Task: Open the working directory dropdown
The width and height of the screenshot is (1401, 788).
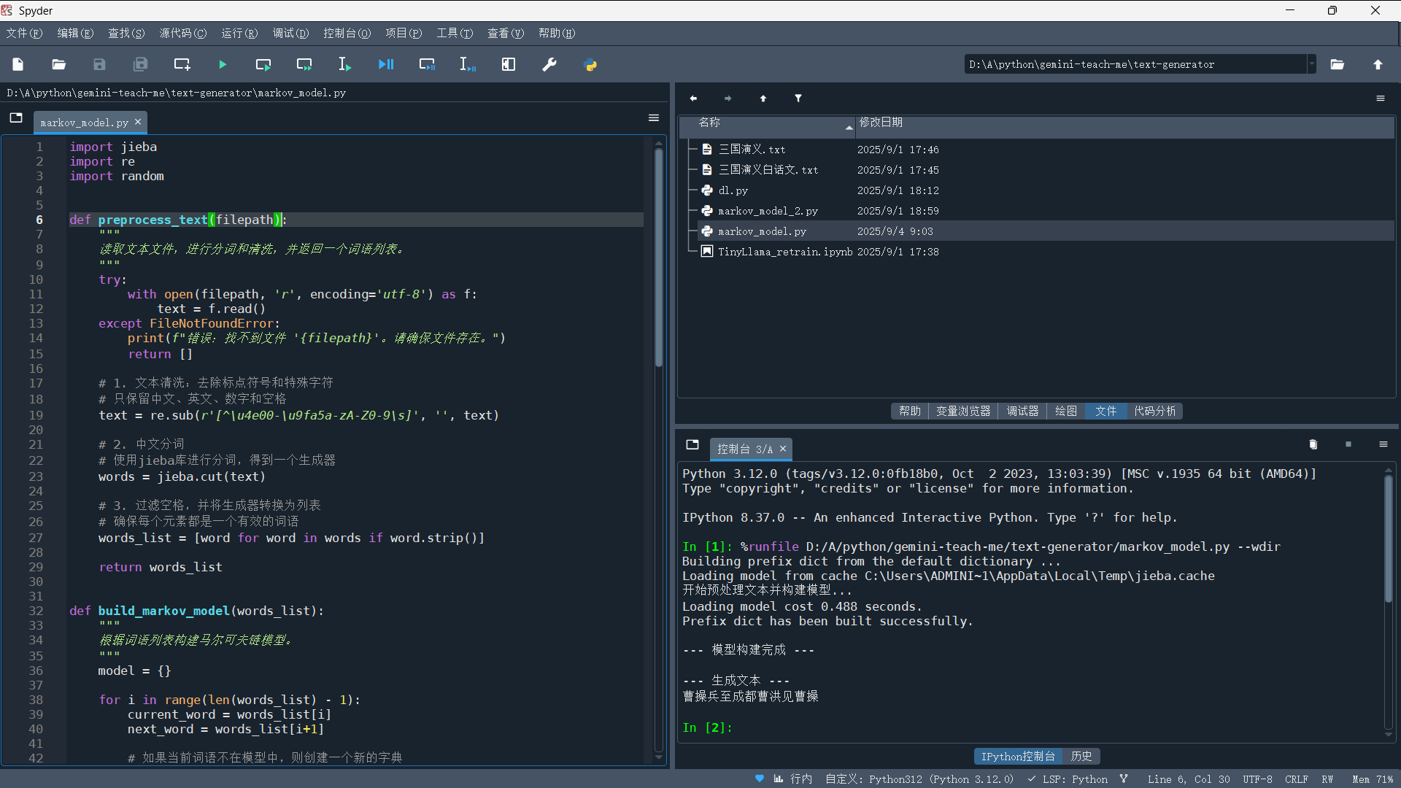Action: click(x=1311, y=64)
